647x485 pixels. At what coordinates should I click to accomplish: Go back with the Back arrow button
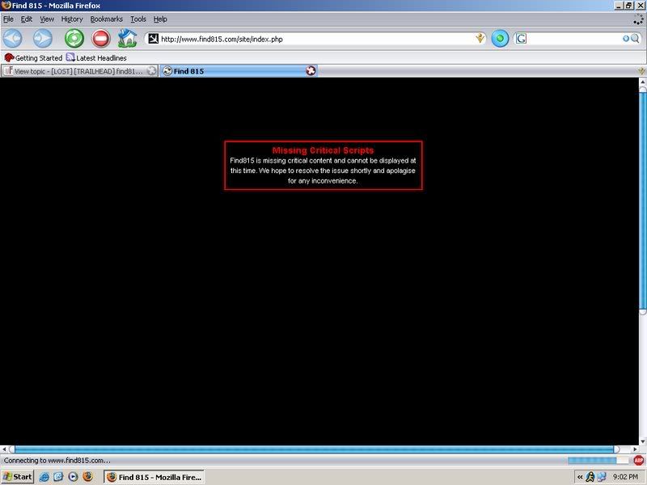point(12,39)
